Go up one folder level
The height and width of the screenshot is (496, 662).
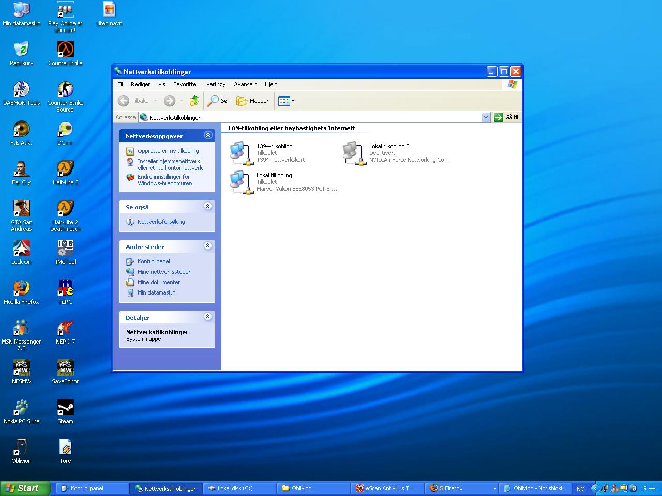point(194,101)
